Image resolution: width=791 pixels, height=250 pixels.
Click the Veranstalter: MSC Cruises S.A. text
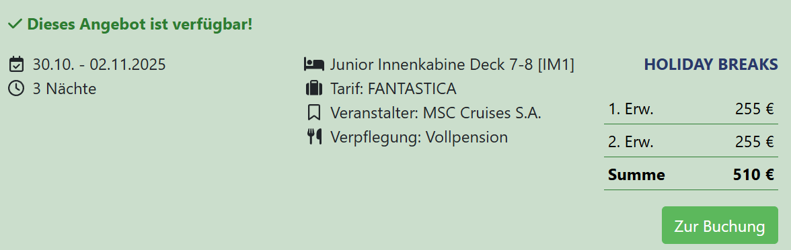pyautogui.click(x=435, y=113)
